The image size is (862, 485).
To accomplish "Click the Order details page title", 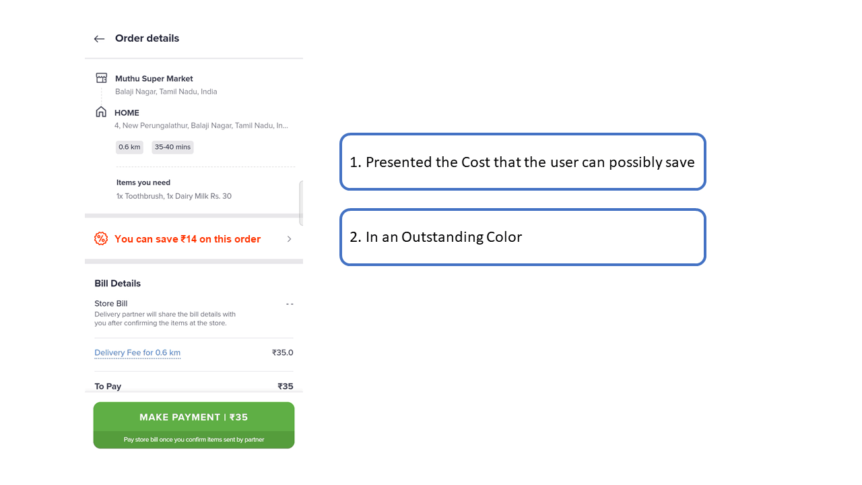I will click(147, 38).
